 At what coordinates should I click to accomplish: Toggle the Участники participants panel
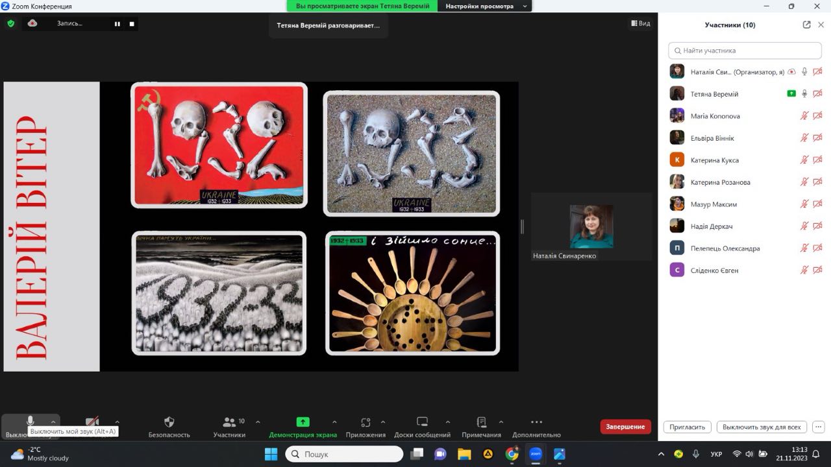pos(229,427)
